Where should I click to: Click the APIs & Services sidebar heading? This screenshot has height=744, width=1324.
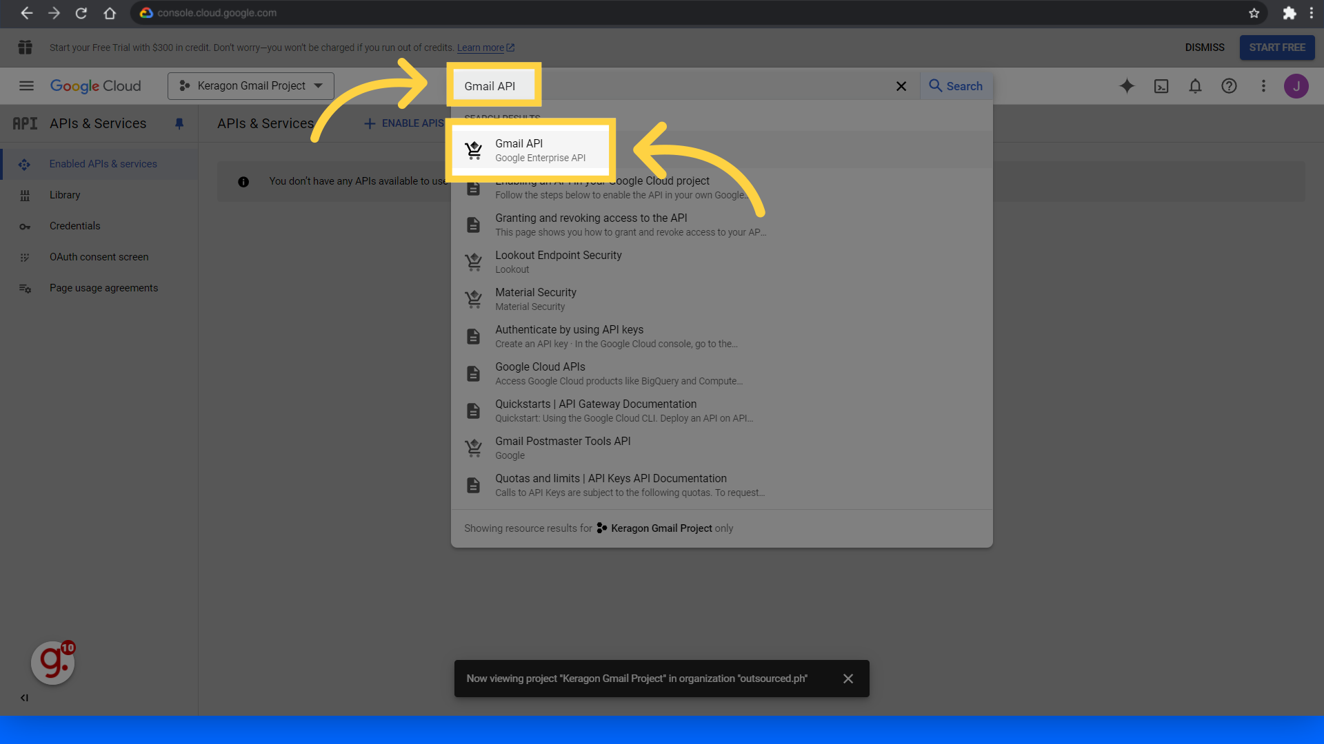pyautogui.click(x=98, y=124)
